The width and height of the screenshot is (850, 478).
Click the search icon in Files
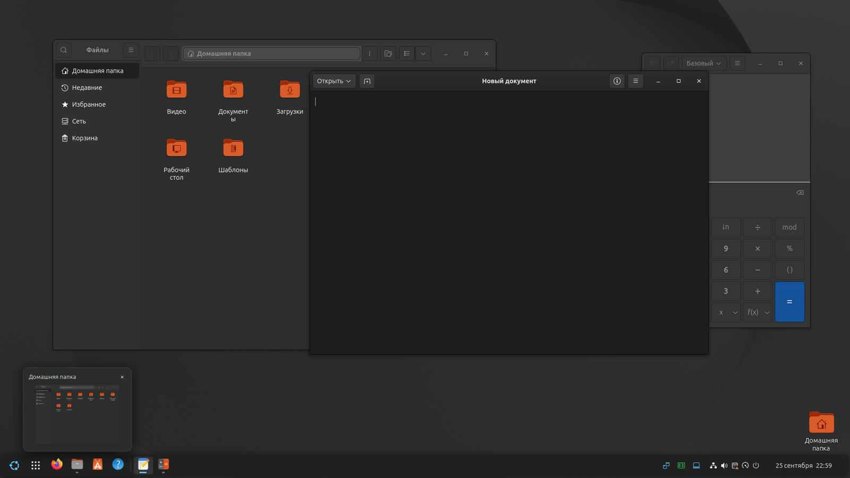click(64, 50)
